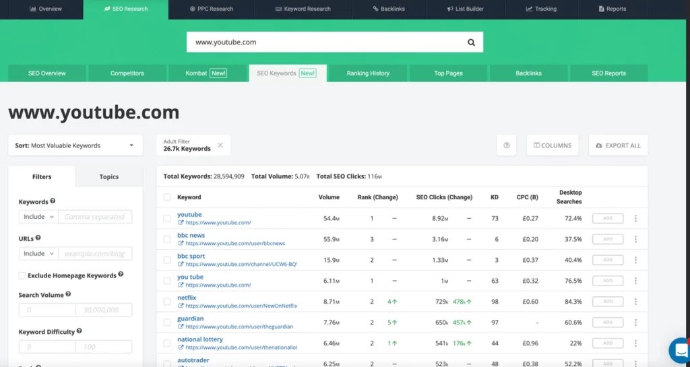Click Search Volume maximum 30,000,000 input
The image size is (690, 367).
[x=103, y=310]
